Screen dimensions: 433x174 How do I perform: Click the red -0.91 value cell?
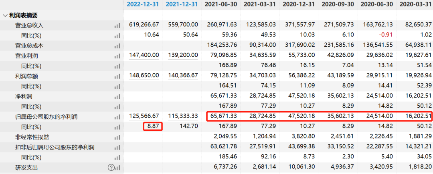(x=385, y=35)
